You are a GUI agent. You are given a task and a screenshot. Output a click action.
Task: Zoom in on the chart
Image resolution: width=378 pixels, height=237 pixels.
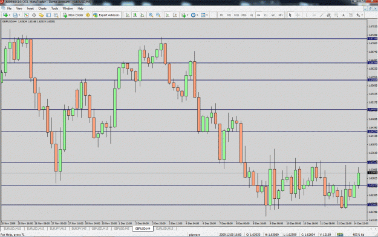pos(151,15)
